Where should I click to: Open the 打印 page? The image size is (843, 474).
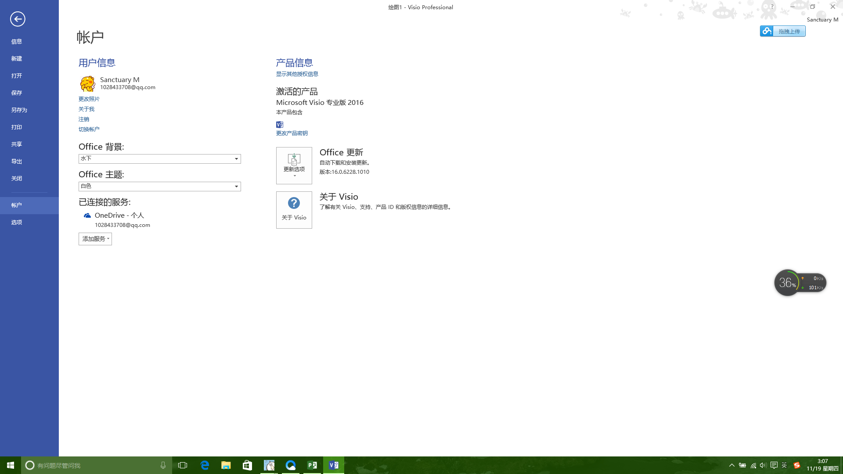click(29, 127)
